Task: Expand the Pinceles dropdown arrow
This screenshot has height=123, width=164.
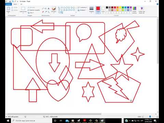Action: tap(54, 13)
